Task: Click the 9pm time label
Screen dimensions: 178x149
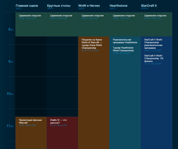Action: tap(11, 61)
